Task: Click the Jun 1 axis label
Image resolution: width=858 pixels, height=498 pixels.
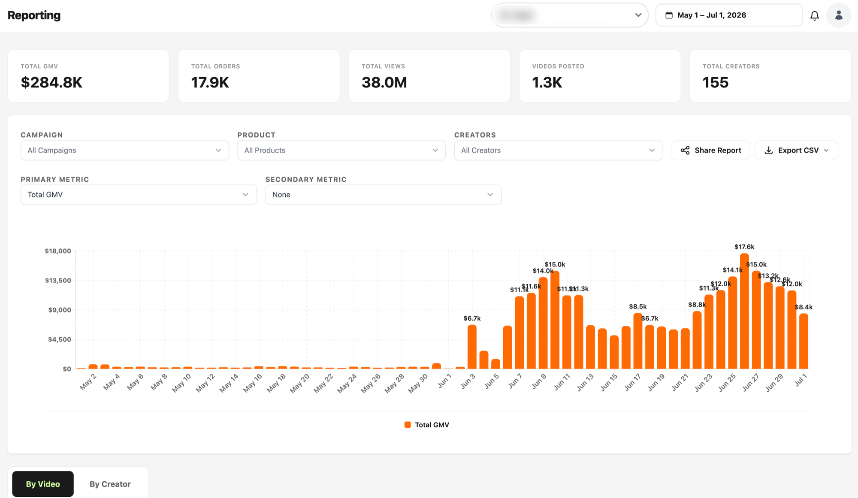Action: 444,381
